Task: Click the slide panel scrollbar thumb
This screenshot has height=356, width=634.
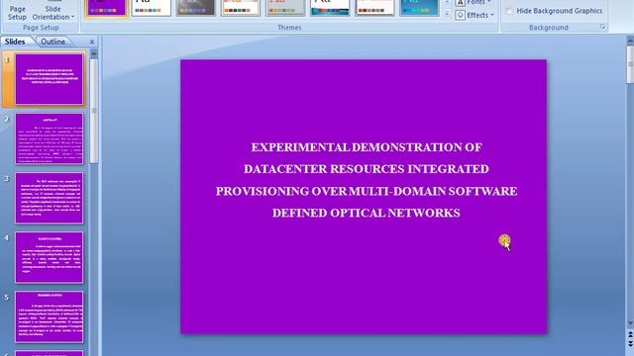Action: click(94, 111)
